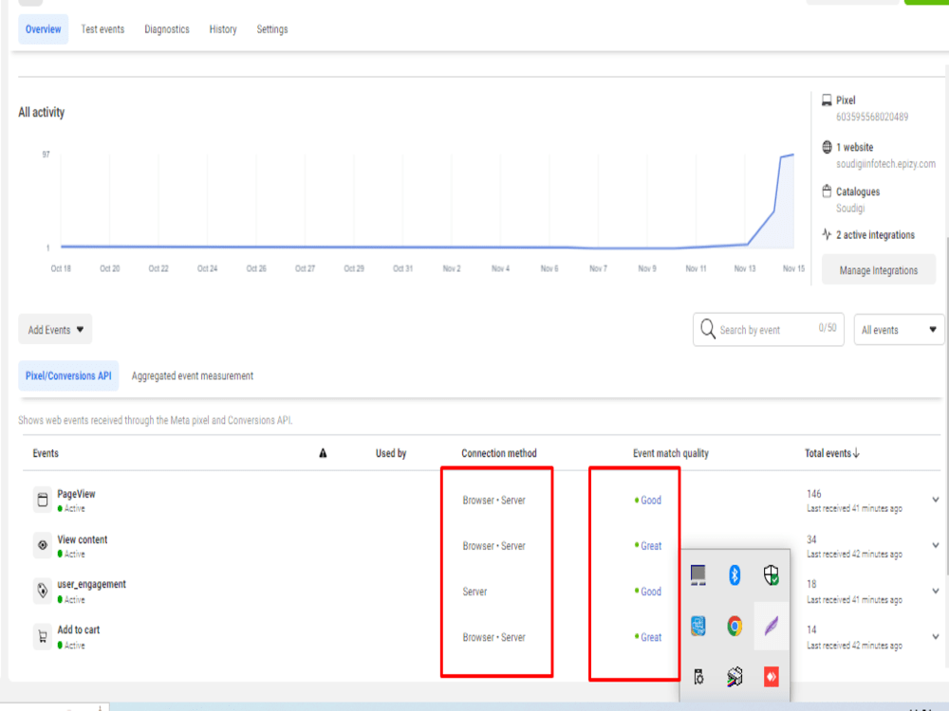Click the Manage Integrations button
Viewport: 949px width, 711px height.
click(878, 269)
